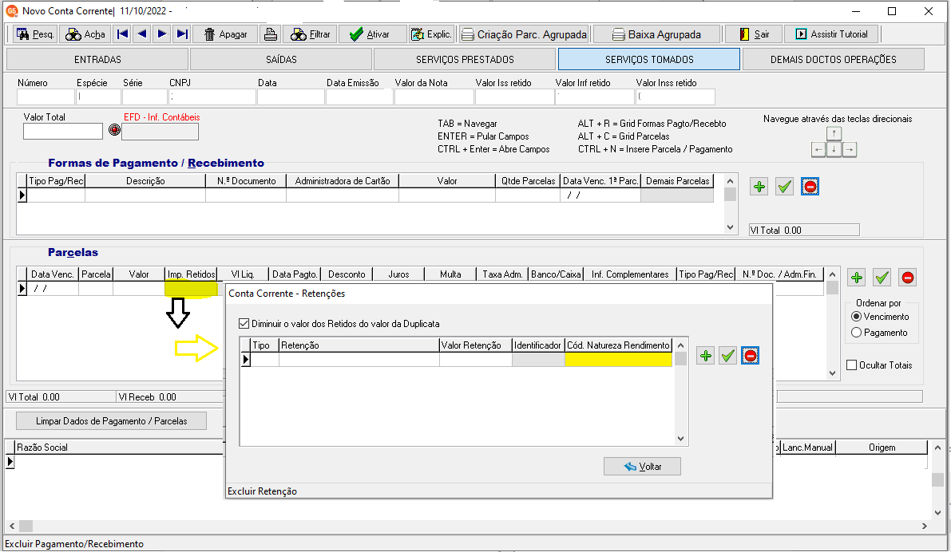Select the SERVIÇOS TOMADOS tab
The height and width of the screenshot is (552, 951).
pyautogui.click(x=649, y=59)
